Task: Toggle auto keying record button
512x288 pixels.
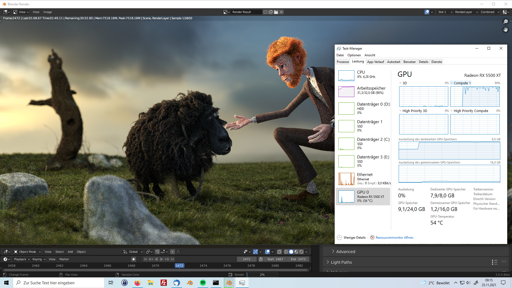Action: 134,259
